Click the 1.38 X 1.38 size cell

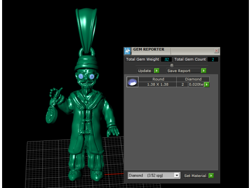(158, 85)
